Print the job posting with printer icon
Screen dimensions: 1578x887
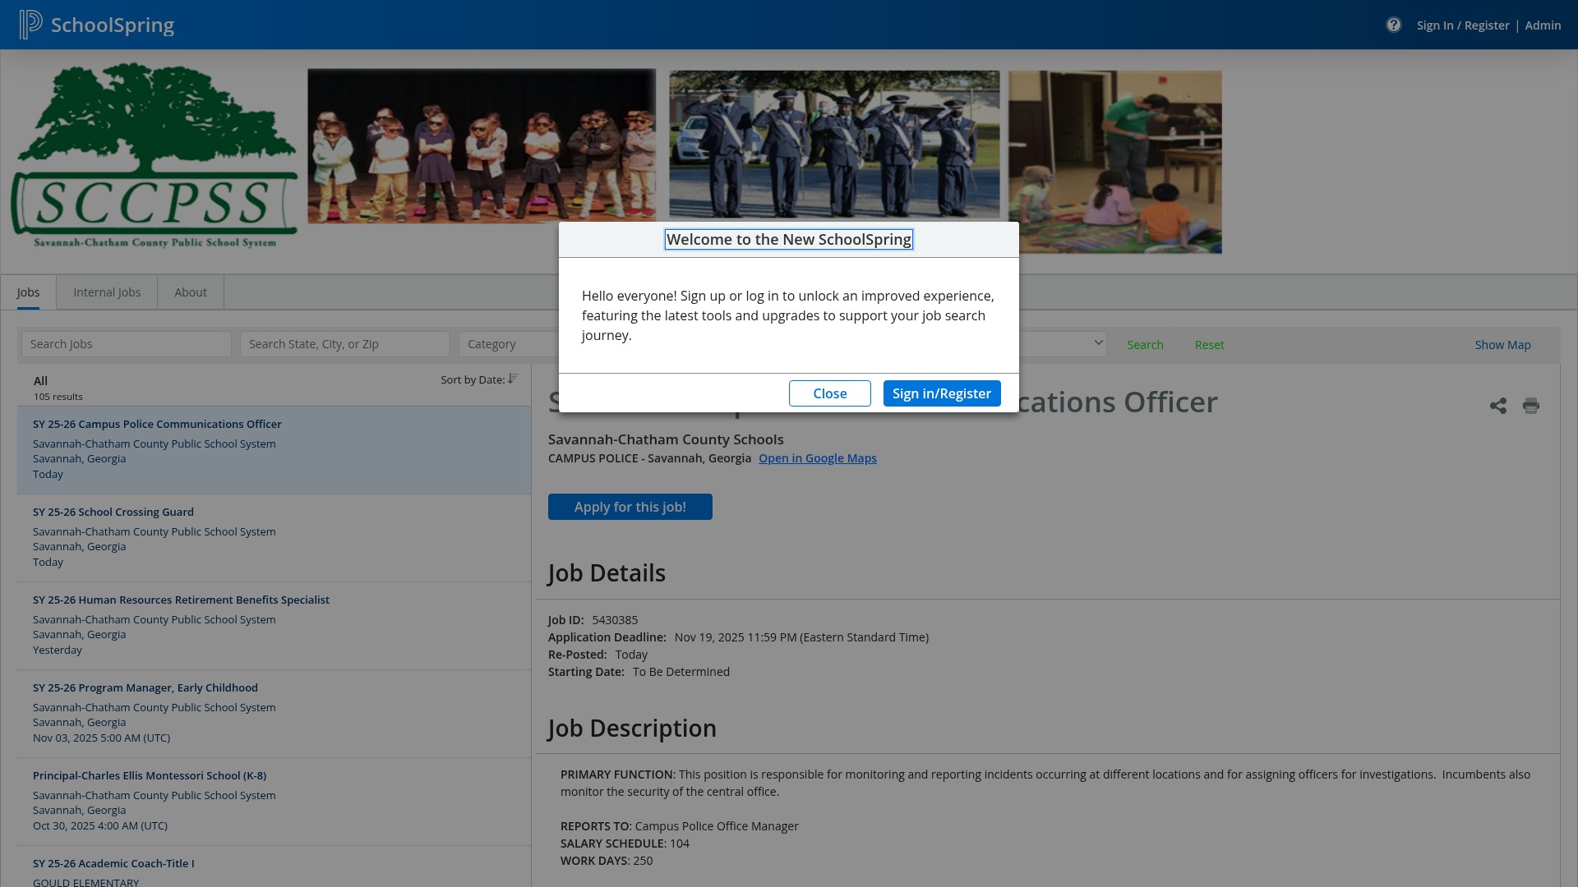click(1531, 406)
